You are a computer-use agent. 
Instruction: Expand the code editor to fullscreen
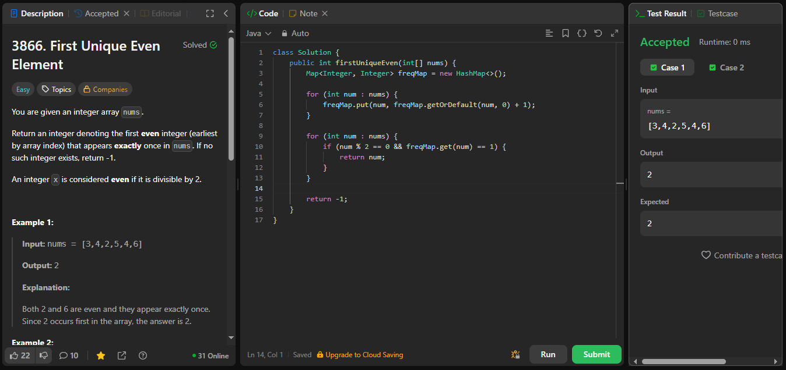point(614,33)
